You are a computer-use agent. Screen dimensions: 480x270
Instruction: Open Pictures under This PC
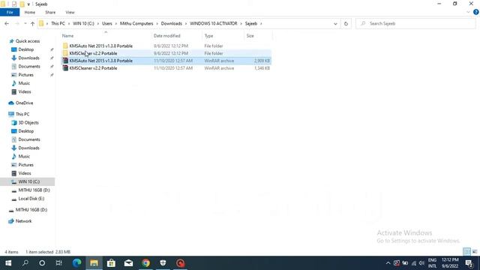25,165
